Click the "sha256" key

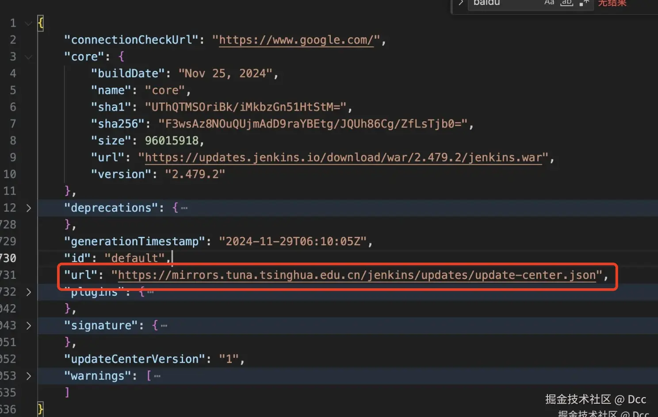(x=118, y=124)
